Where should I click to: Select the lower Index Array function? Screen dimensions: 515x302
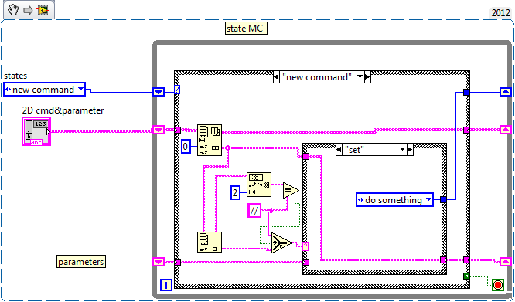tap(210, 242)
